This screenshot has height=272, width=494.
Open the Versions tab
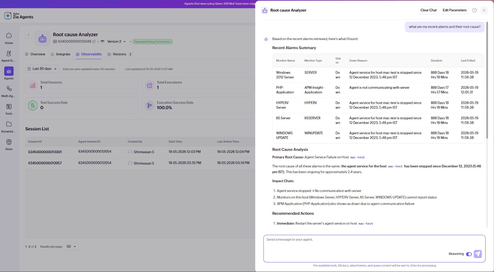pyautogui.click(x=120, y=54)
